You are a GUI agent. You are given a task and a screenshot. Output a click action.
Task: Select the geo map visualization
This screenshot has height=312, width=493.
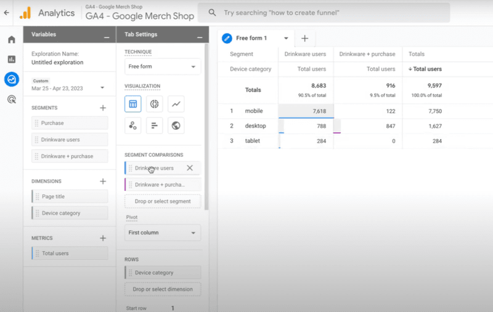[176, 126]
